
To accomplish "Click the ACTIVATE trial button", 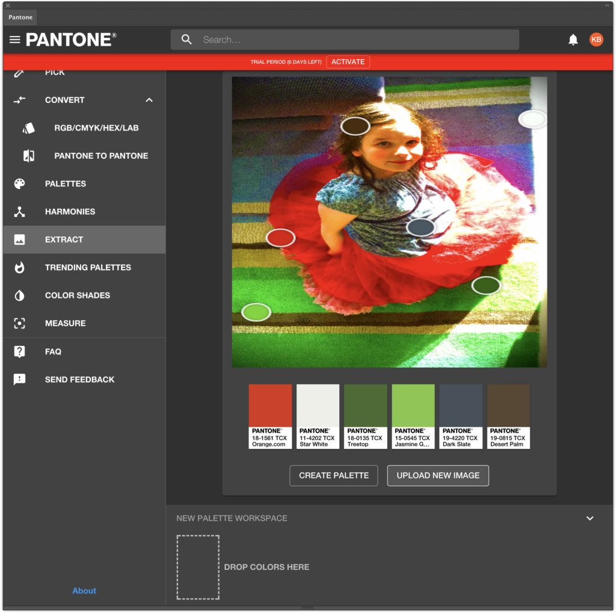I will point(348,62).
